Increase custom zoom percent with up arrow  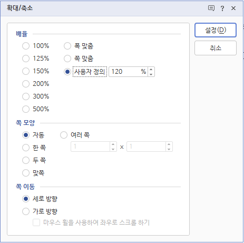(151, 70)
